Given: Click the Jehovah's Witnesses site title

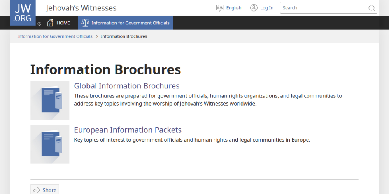Looking at the screenshot, I should pos(81,8).
